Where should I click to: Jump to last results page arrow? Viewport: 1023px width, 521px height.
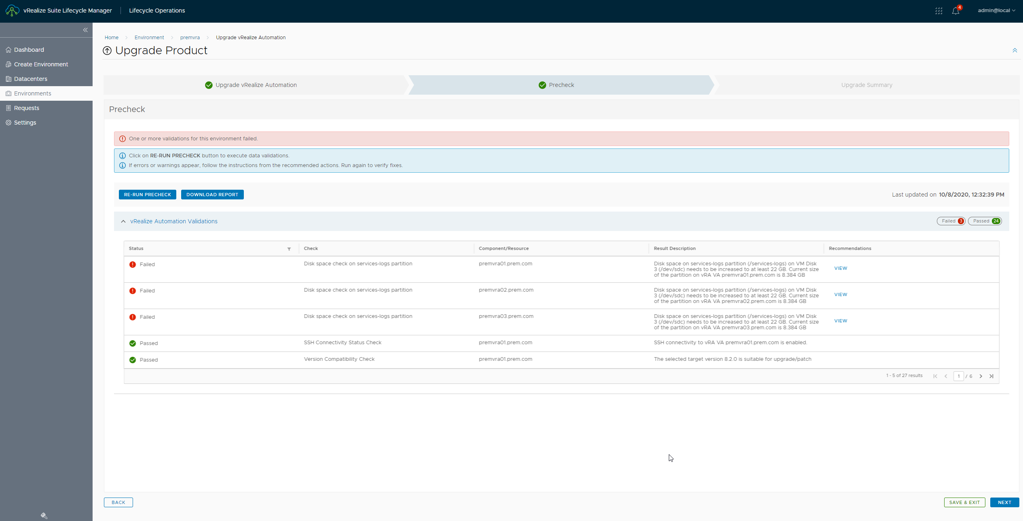pyautogui.click(x=991, y=376)
